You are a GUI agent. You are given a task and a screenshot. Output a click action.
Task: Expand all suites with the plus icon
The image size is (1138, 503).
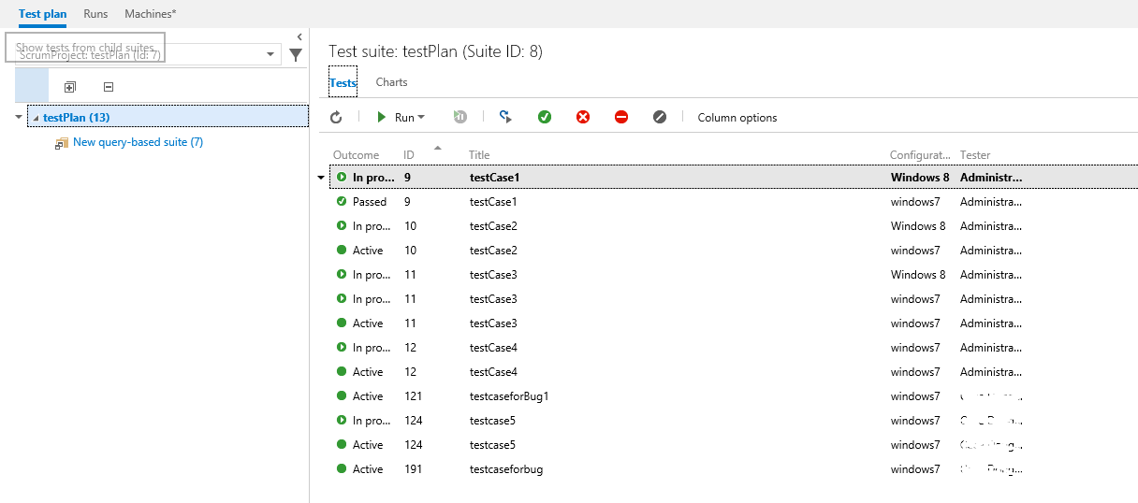(69, 87)
